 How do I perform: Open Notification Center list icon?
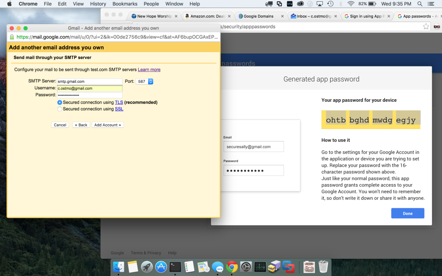[x=431, y=3]
